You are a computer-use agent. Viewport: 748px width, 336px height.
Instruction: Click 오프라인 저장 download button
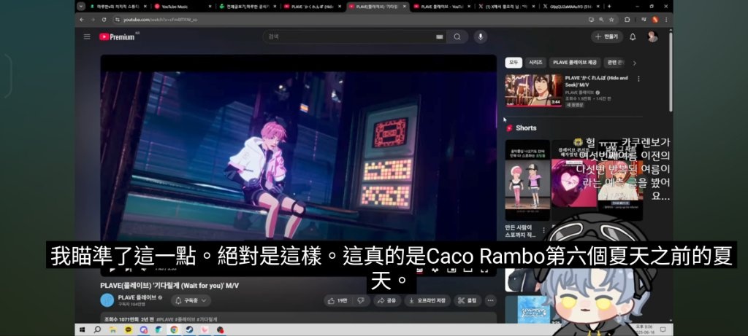[427, 300]
